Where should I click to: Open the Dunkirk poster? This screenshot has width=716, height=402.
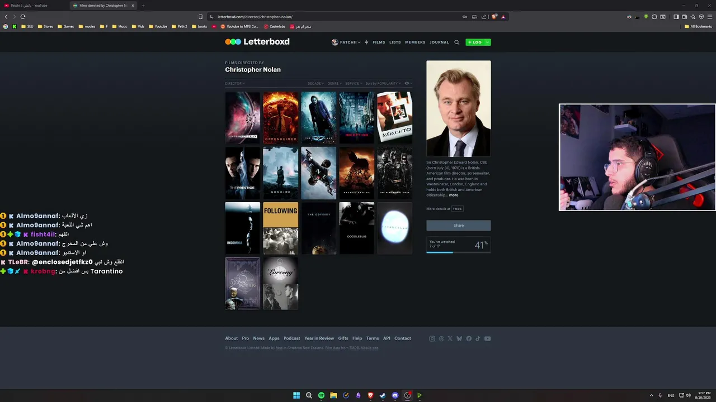(x=281, y=173)
